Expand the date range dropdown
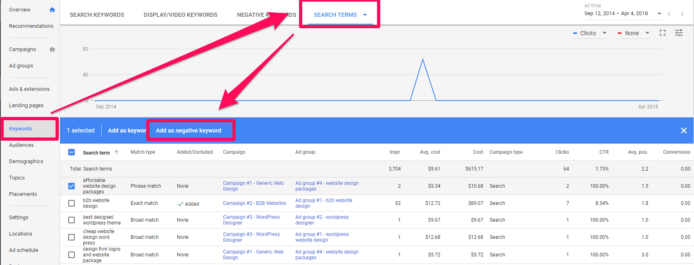The height and width of the screenshot is (265, 694). click(659, 13)
